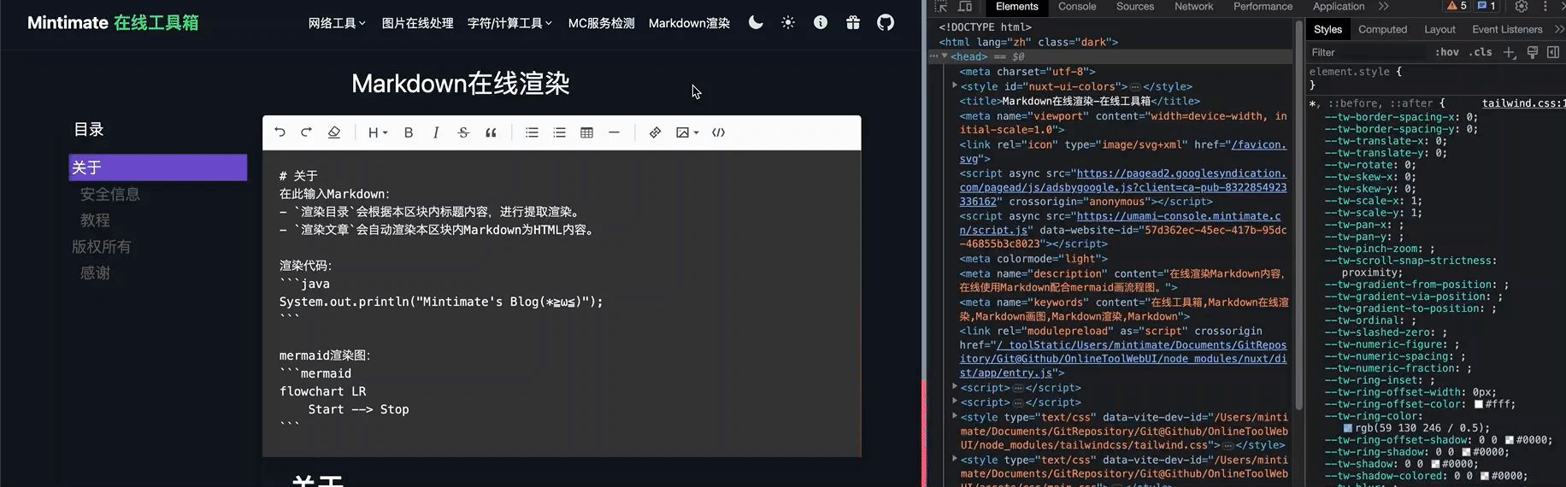The width and height of the screenshot is (1566, 487).
Task: Toggle strikethrough formatting
Action: (463, 132)
